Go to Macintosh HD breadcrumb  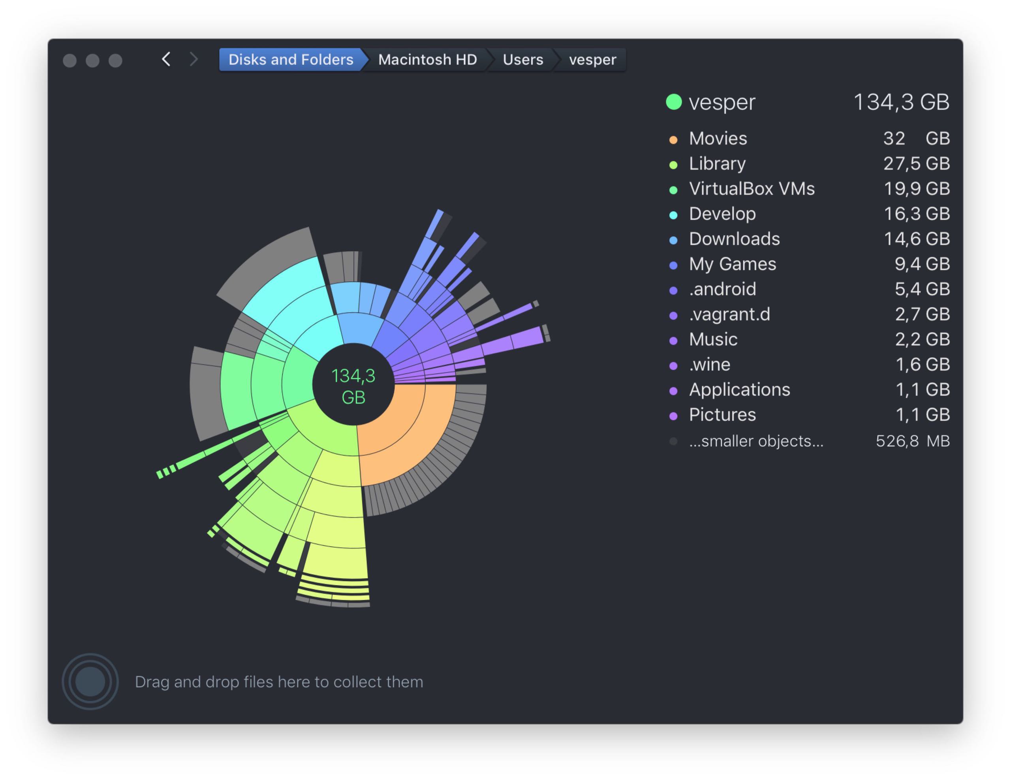coord(427,60)
